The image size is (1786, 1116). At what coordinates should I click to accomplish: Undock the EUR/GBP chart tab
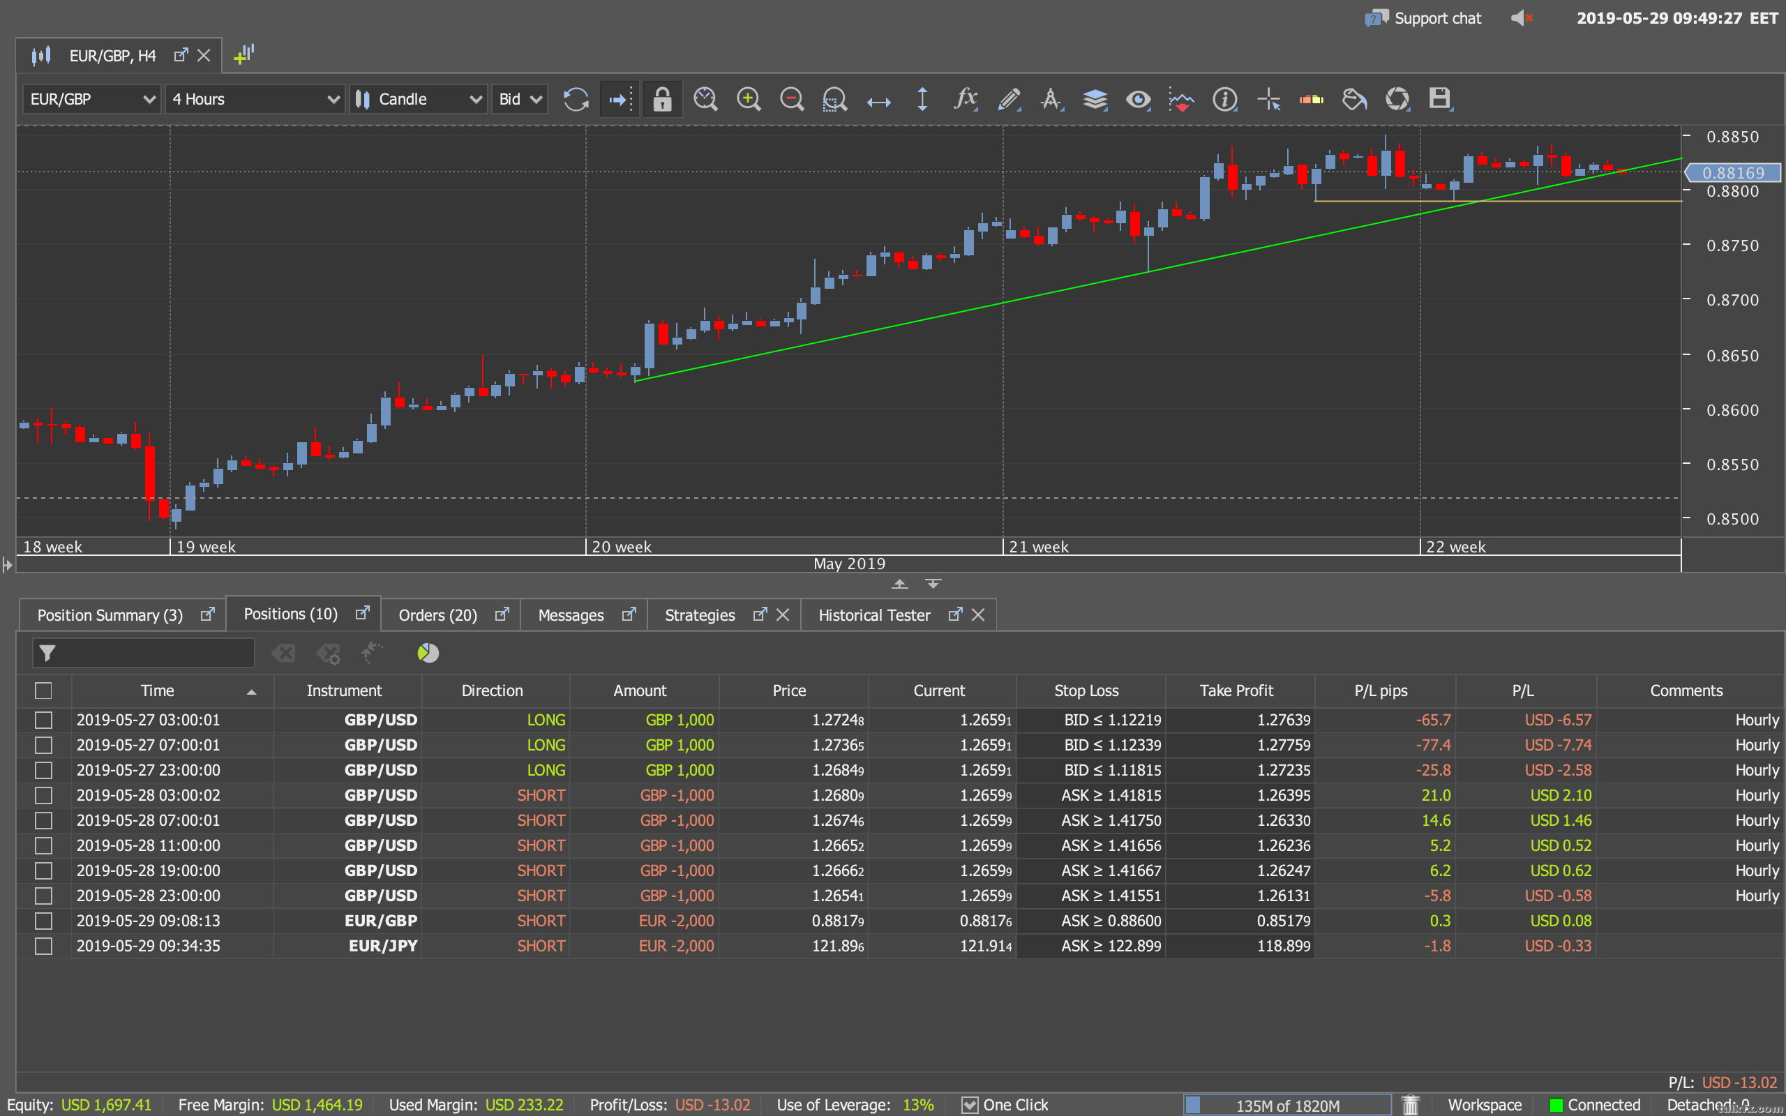(x=181, y=55)
